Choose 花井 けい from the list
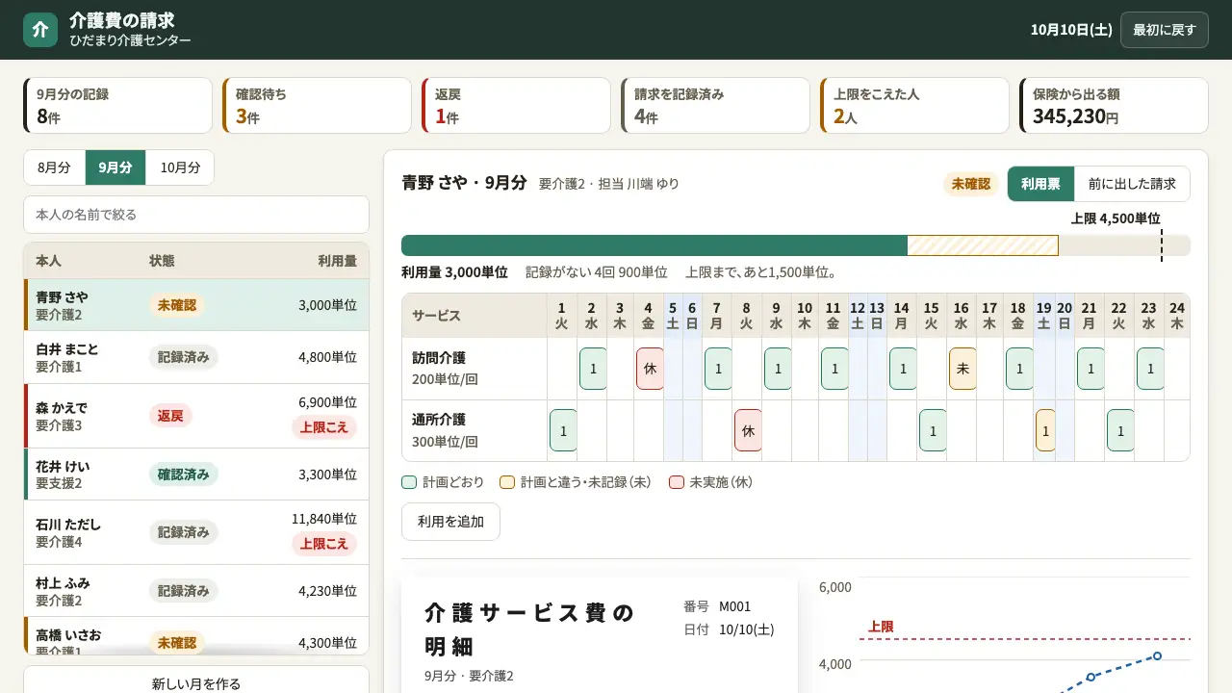1232x693 pixels. (x=196, y=475)
